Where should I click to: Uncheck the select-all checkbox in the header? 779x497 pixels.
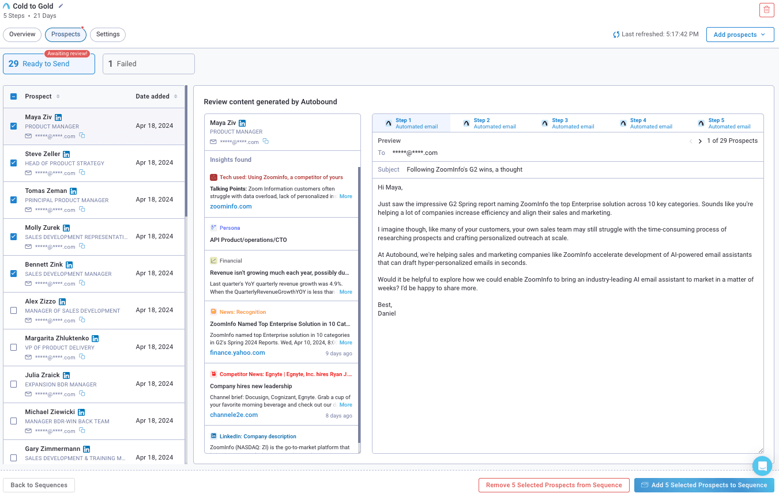(x=13, y=96)
